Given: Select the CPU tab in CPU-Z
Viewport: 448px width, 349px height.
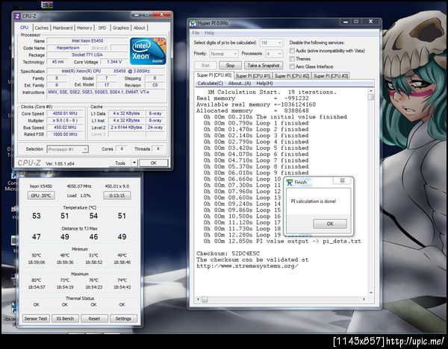Looking at the screenshot, I should coord(25,28).
